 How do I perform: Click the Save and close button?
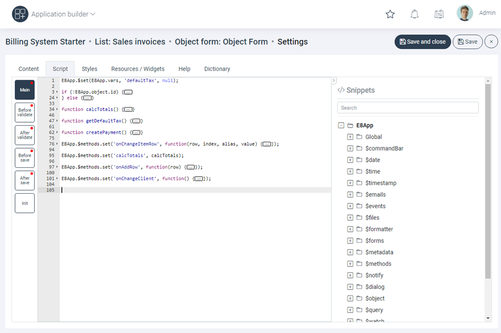(x=422, y=42)
